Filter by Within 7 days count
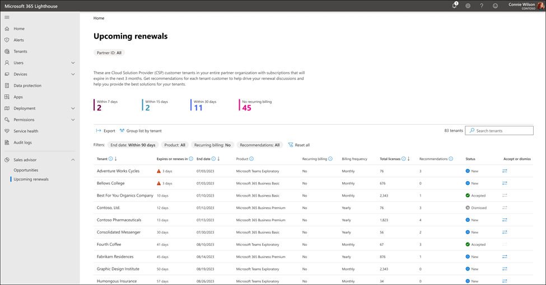This screenshot has width=546, height=285. pyautogui.click(x=106, y=105)
